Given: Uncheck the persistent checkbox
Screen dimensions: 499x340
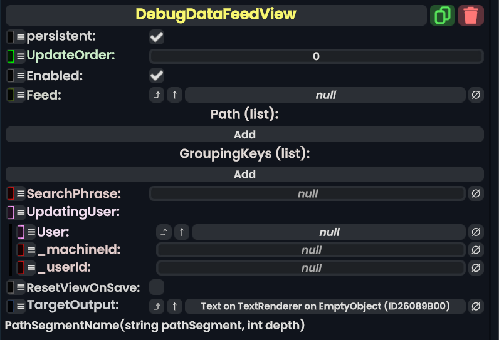Looking at the screenshot, I should (x=157, y=38).
